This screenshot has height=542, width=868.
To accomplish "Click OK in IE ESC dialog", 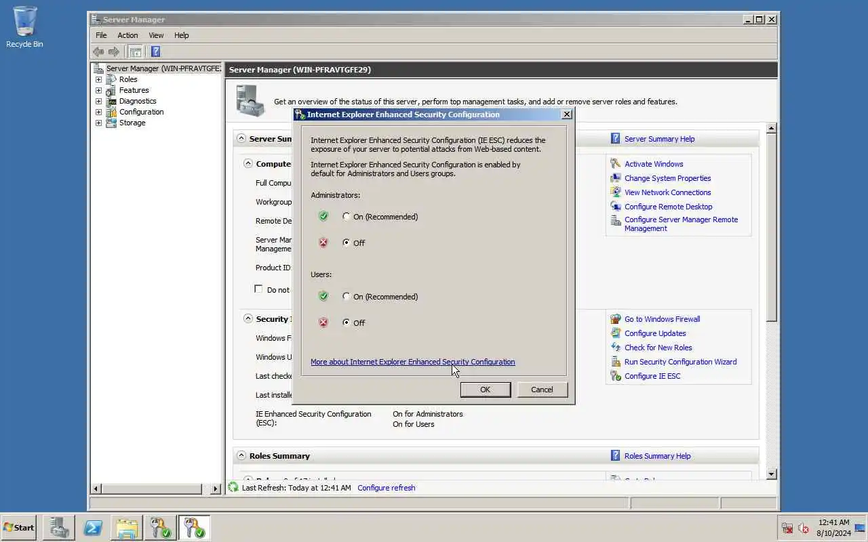I will tap(486, 390).
